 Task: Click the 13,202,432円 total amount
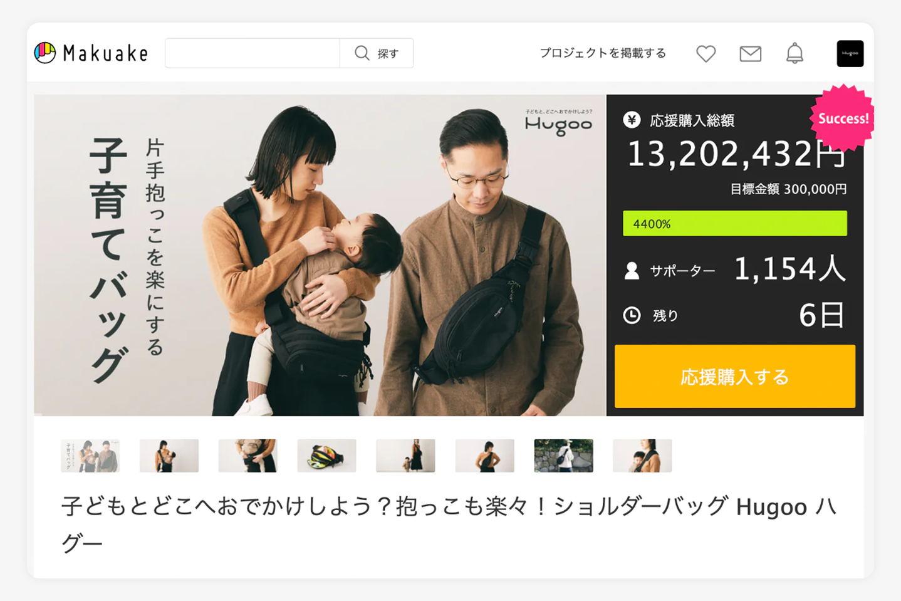[x=737, y=154]
